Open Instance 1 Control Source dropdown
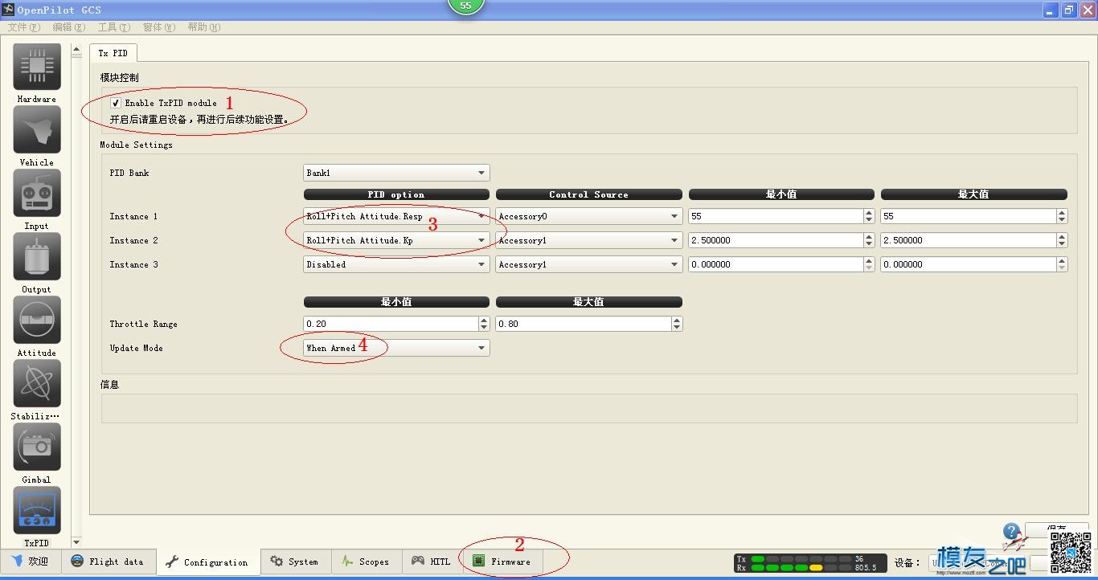Viewport: 1098px width, 580px height. coord(588,216)
